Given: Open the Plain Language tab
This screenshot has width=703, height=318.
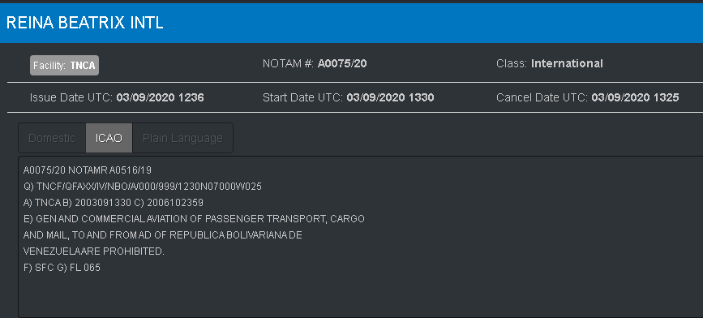Looking at the screenshot, I should coord(182,138).
